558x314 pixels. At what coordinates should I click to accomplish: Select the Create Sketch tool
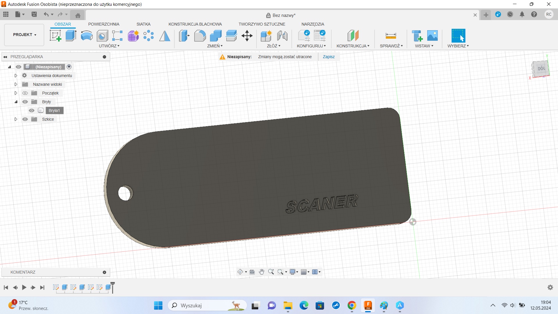point(55,35)
